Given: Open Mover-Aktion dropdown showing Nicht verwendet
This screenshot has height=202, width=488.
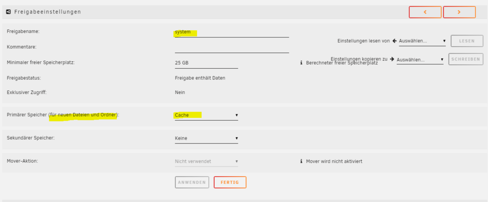Looking at the screenshot, I should 206,161.
